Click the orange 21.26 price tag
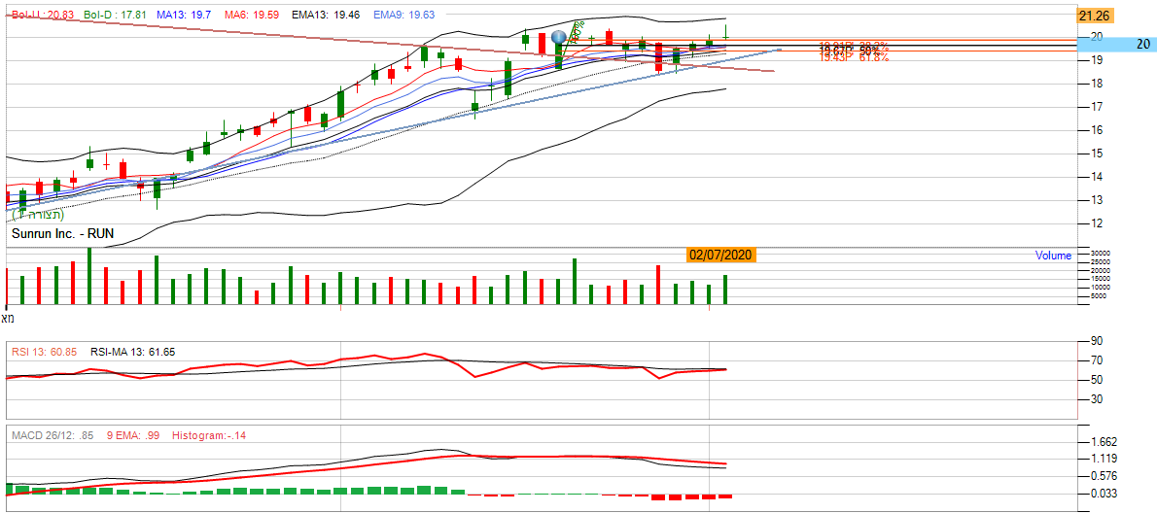This screenshot has height=513, width=1157. [1101, 16]
